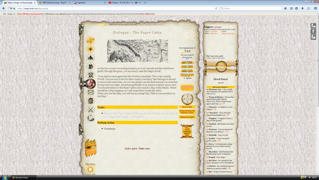Click the Firefox home icon
Image resolution: width=319 pixels, height=180 pixels.
[x=285, y=8]
